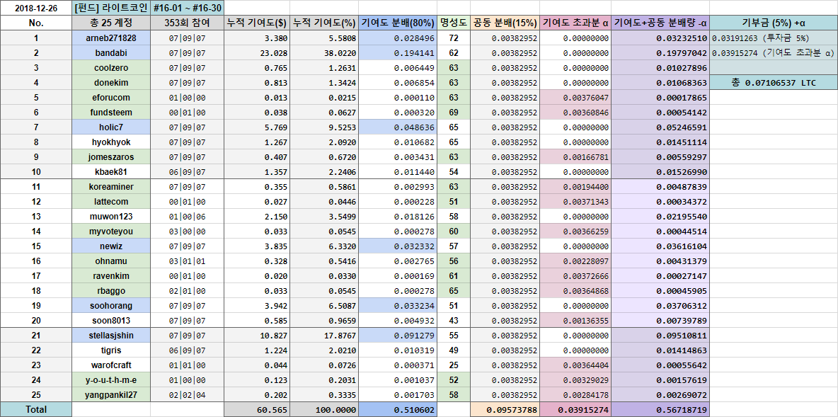This screenshot has width=838, height=417.
Task: Select account name ravenkim
Action: (x=111, y=276)
